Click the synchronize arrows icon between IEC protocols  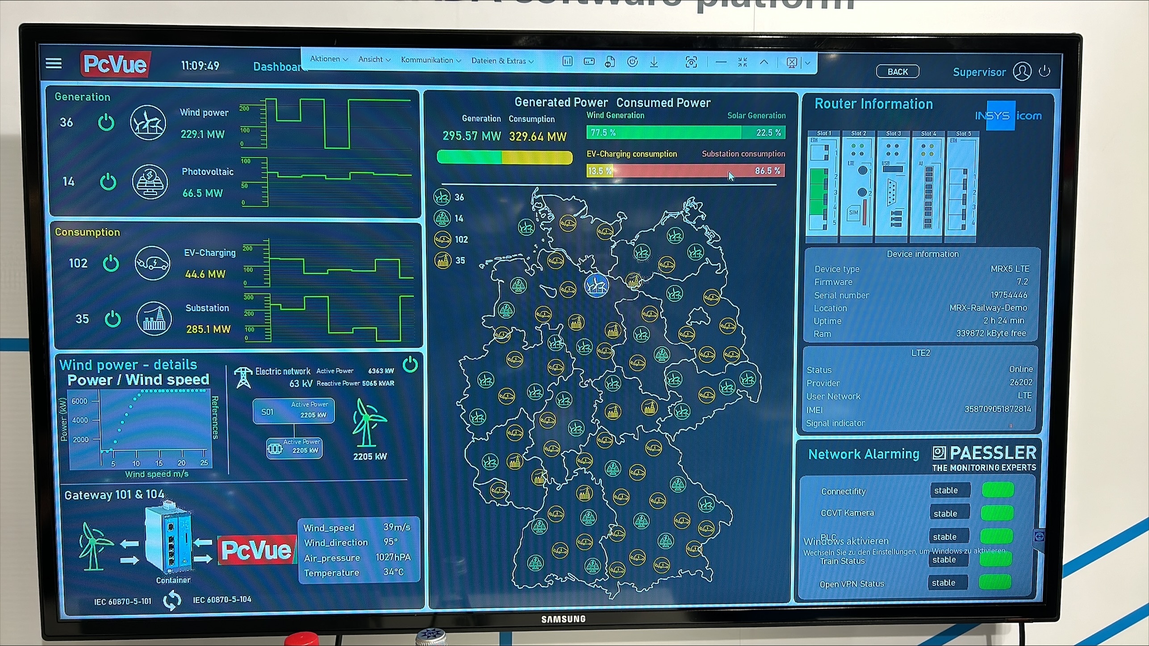pyautogui.click(x=172, y=600)
